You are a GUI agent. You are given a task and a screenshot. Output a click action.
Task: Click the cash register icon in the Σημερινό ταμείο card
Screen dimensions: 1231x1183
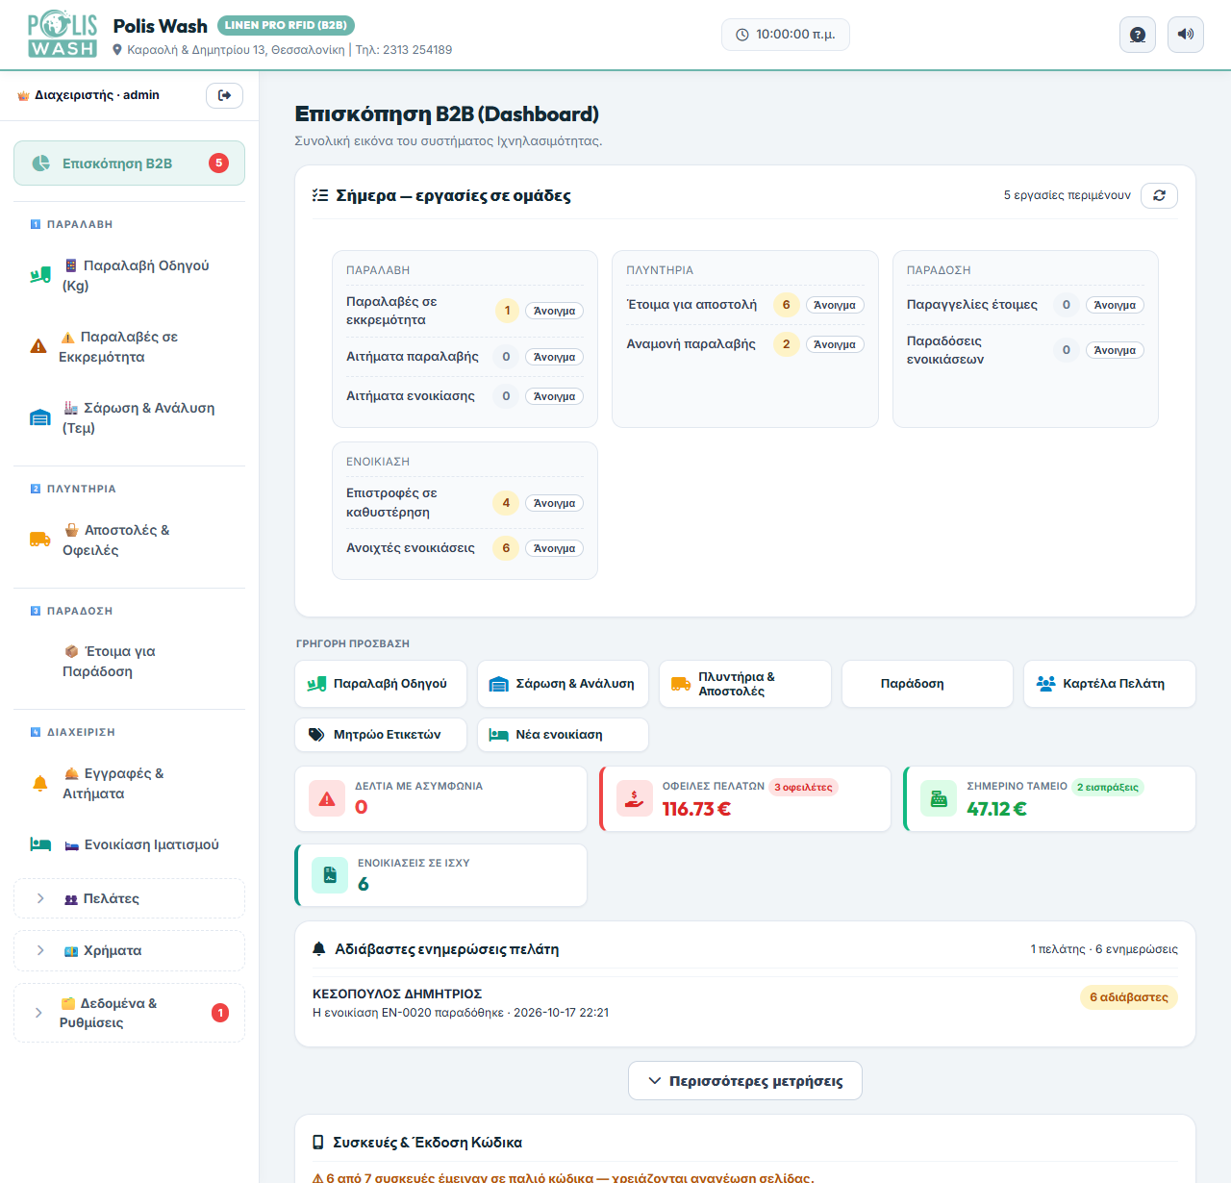point(939,798)
